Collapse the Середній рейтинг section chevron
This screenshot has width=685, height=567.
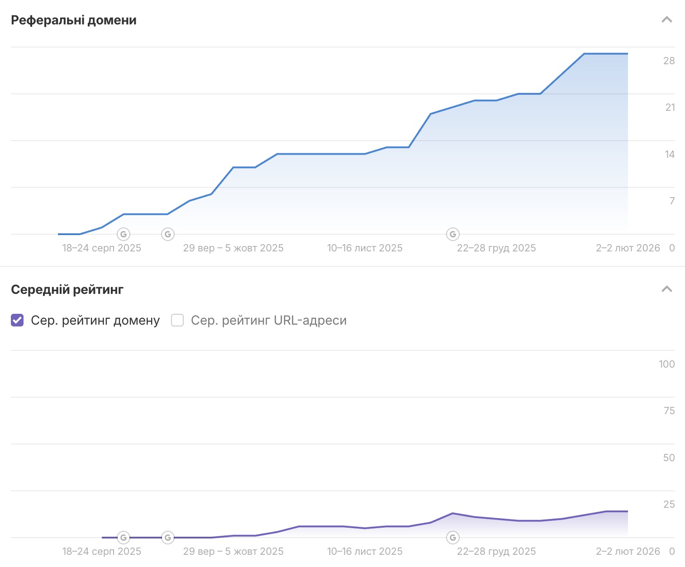[666, 289]
